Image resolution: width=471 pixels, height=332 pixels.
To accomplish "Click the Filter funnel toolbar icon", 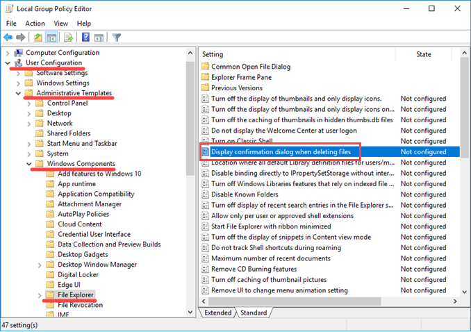I will pyautogui.click(x=117, y=37).
